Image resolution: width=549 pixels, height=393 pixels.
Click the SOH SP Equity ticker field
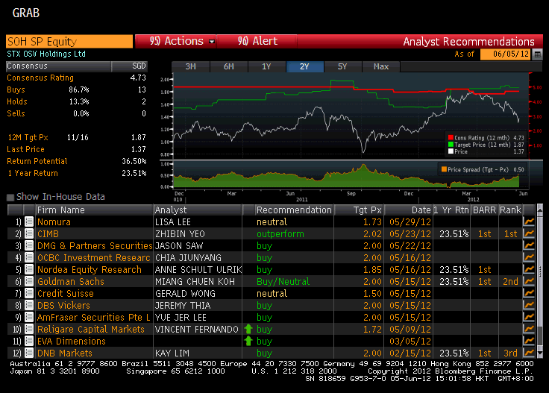[x=69, y=41]
